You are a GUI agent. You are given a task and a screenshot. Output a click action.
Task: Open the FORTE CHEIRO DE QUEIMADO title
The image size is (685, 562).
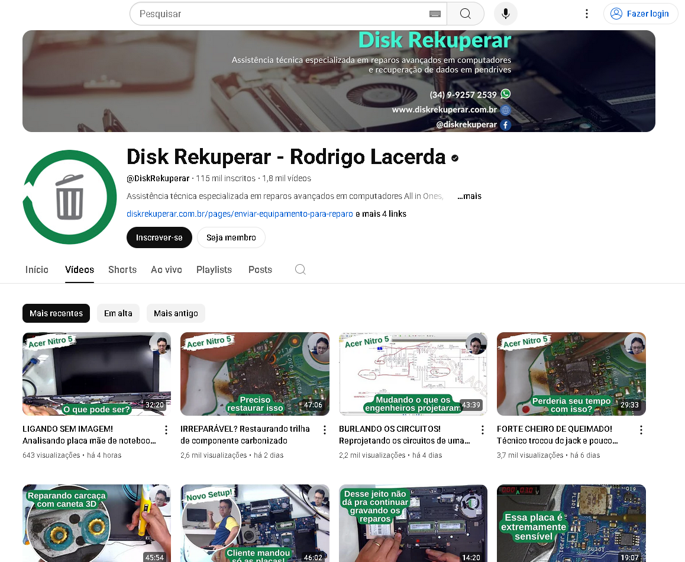557,435
